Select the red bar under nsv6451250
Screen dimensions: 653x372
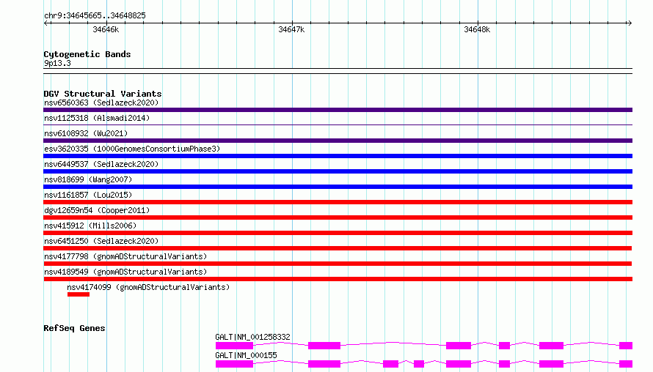pyautogui.click(x=338, y=248)
